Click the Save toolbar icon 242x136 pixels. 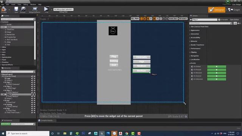(x=16, y=9)
